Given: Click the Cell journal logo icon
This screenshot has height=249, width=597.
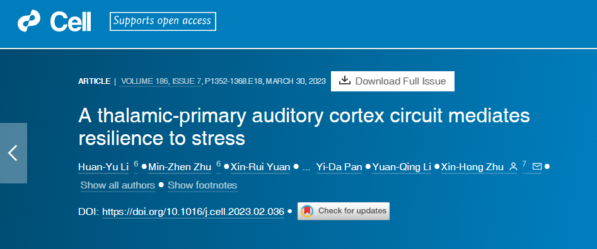Looking at the screenshot, I should [28, 21].
